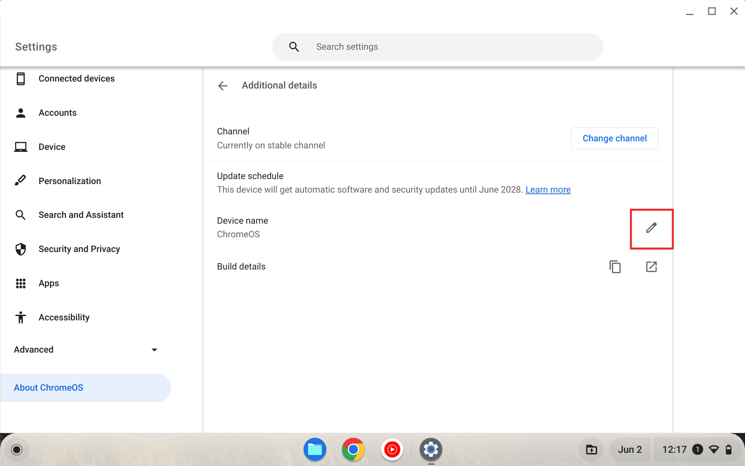Image resolution: width=745 pixels, height=466 pixels.
Task: Click the Wi-Fi icon in the status tray
Action: pos(714,450)
